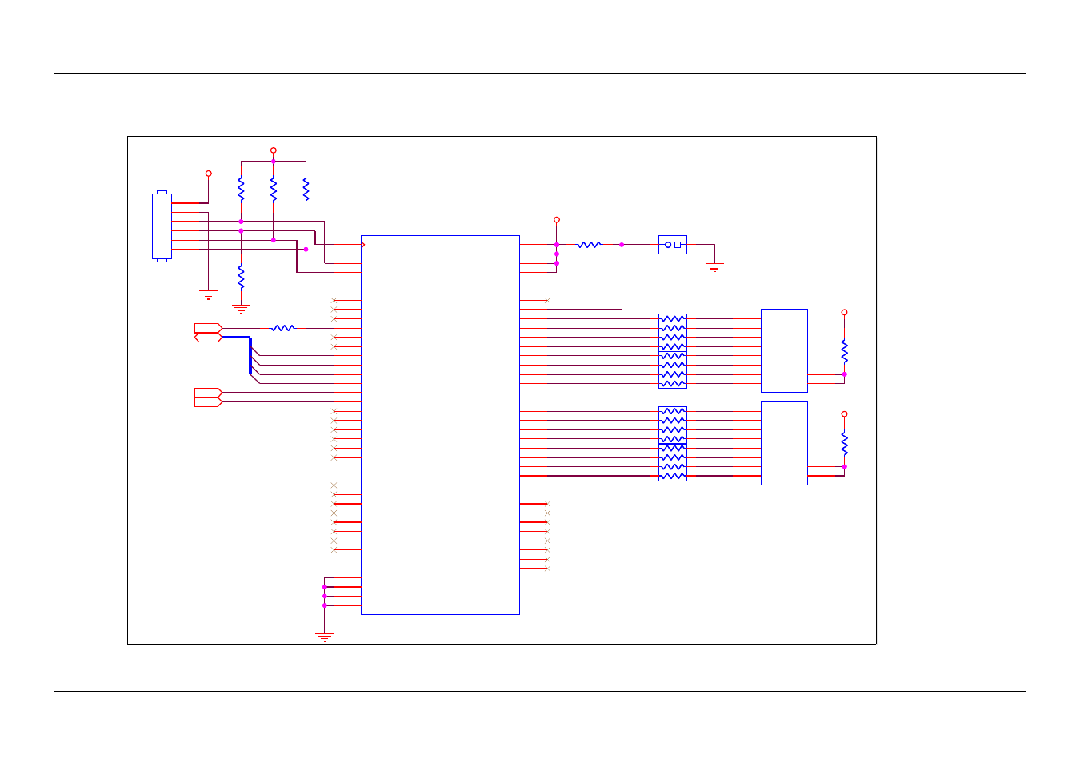The width and height of the screenshot is (1080, 763).
Task: Select leftmost of three top pull-up resistors
Action: click(x=241, y=190)
